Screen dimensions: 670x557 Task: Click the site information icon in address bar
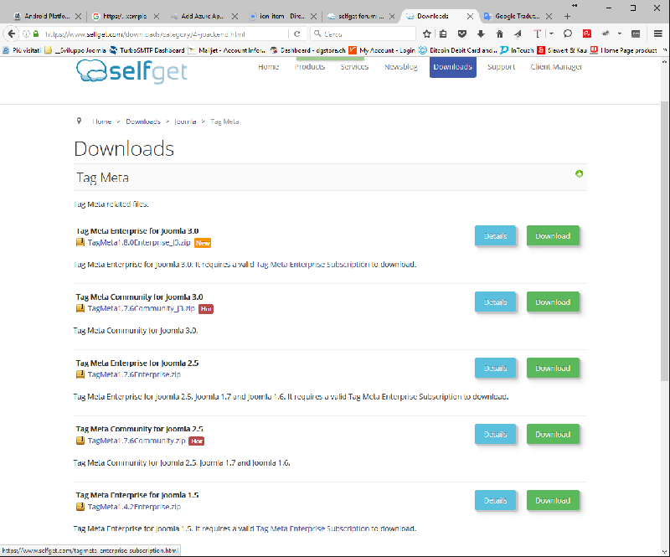(x=27, y=34)
